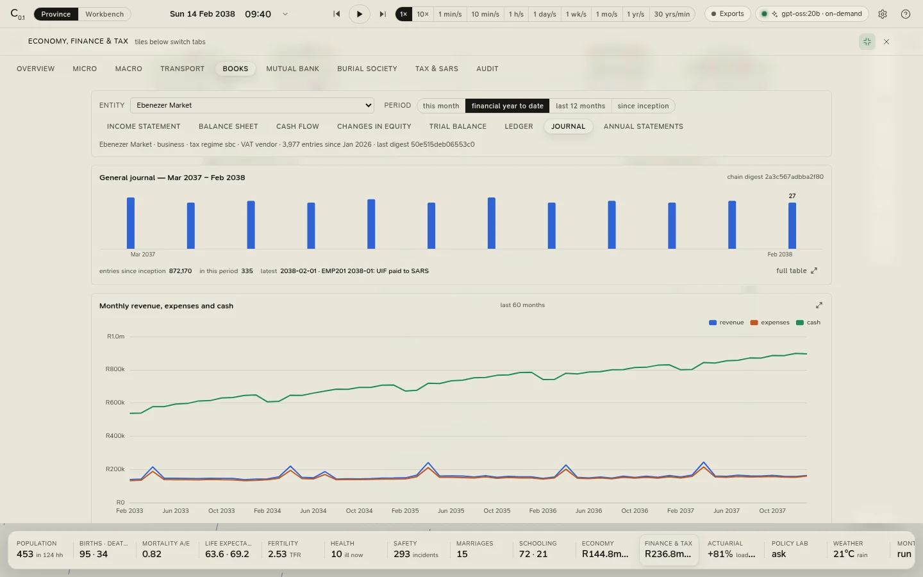Viewport: 923px width, 577px height.
Task: Skip to previous time step
Action: (337, 14)
